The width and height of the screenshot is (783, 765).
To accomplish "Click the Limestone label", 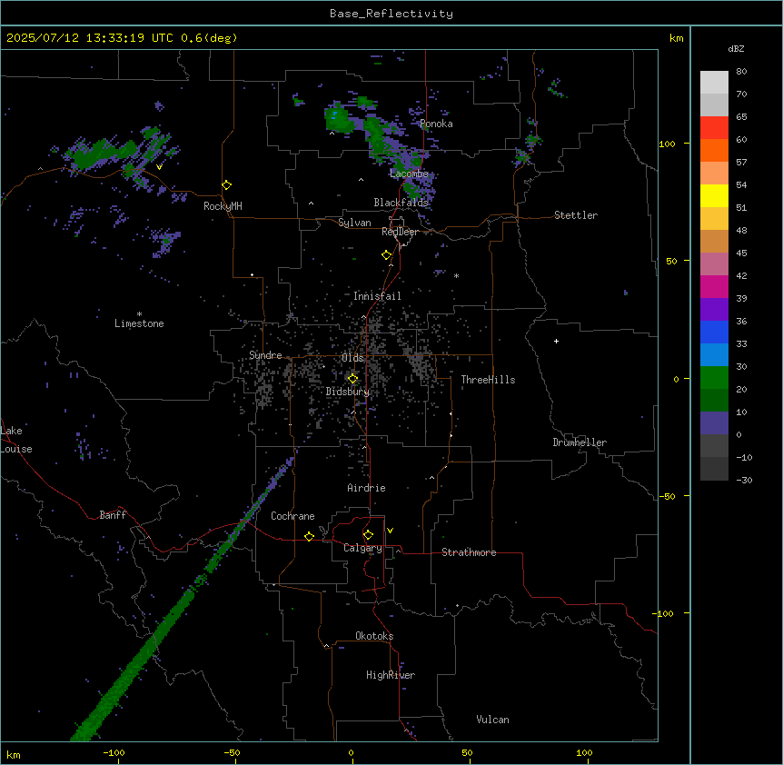I will [x=139, y=323].
